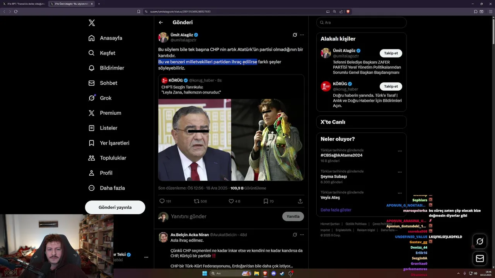Image resolution: width=495 pixels, height=278 pixels.
Task: Click floating Grok button at bottom right
Action: tap(480, 241)
